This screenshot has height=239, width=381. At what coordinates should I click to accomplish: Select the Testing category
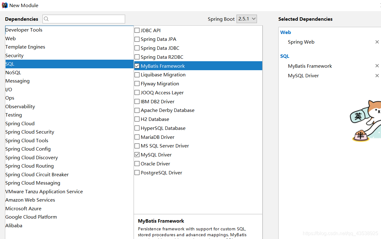[69, 115]
